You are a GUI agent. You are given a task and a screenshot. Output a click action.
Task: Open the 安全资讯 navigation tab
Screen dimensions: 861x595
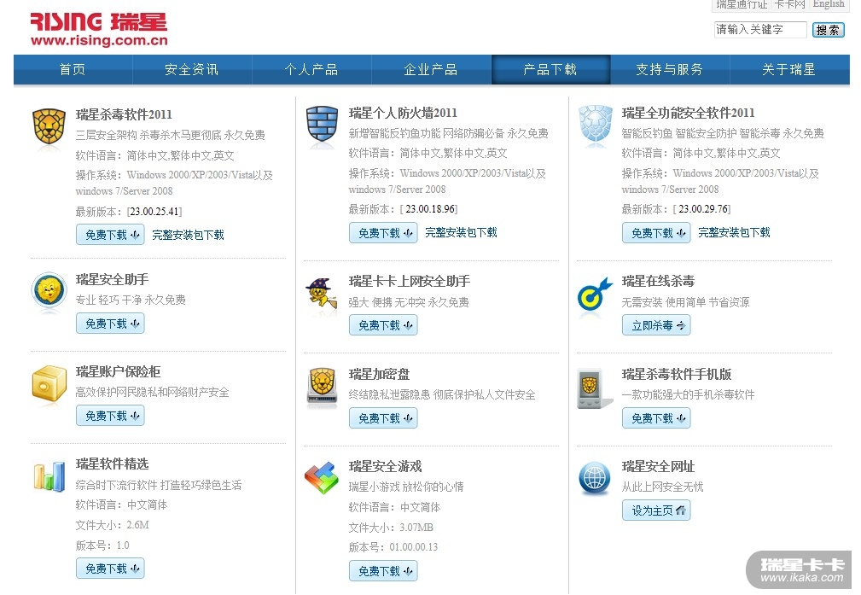pyautogui.click(x=192, y=70)
